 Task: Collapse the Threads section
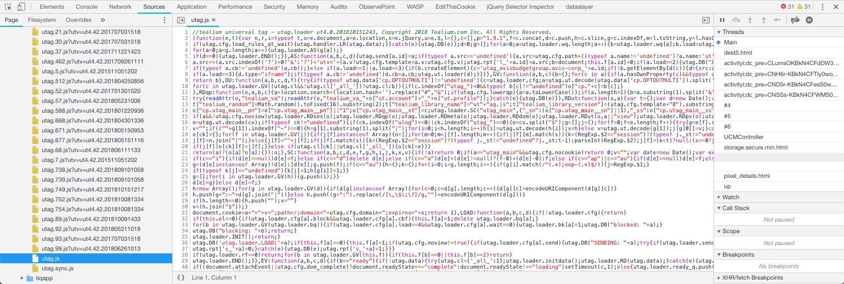point(779,32)
